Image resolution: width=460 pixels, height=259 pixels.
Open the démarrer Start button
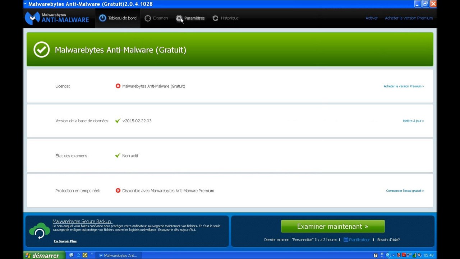click(45, 255)
